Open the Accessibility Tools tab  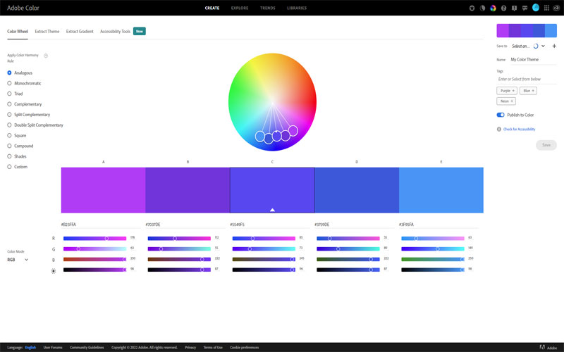[115, 32]
